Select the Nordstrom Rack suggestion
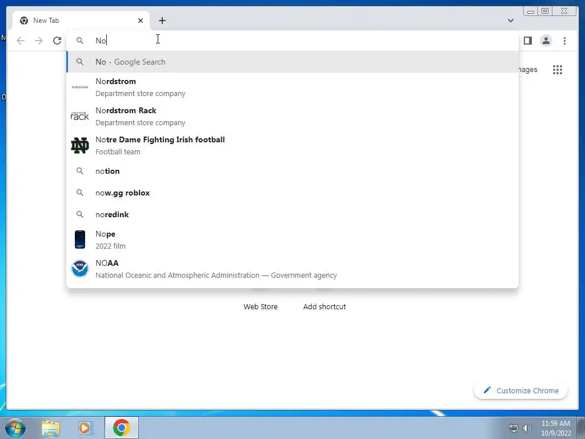Image resolution: width=585 pixels, height=439 pixels. pos(292,116)
